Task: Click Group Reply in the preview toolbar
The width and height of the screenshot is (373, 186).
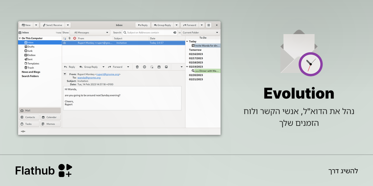Action: 89,67
